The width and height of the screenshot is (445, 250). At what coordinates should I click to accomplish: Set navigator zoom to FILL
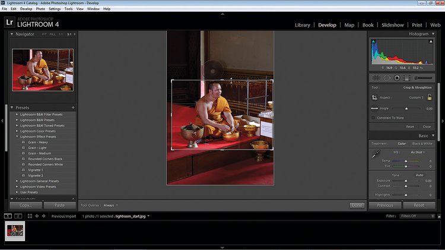pyautogui.click(x=52, y=34)
